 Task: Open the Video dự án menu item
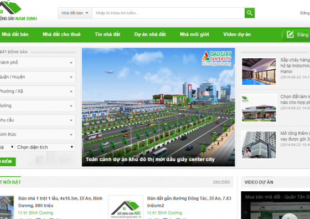237,34
